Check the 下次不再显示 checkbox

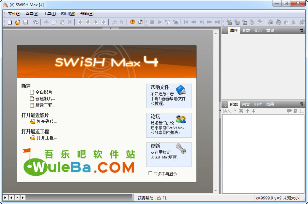150,173
